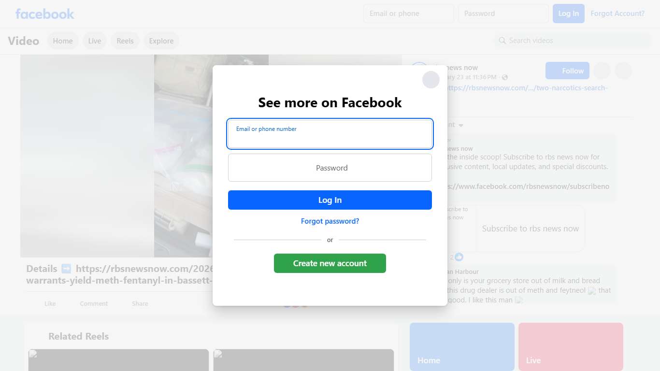Click the facebook logo
The height and width of the screenshot is (371, 660).
coord(45,14)
